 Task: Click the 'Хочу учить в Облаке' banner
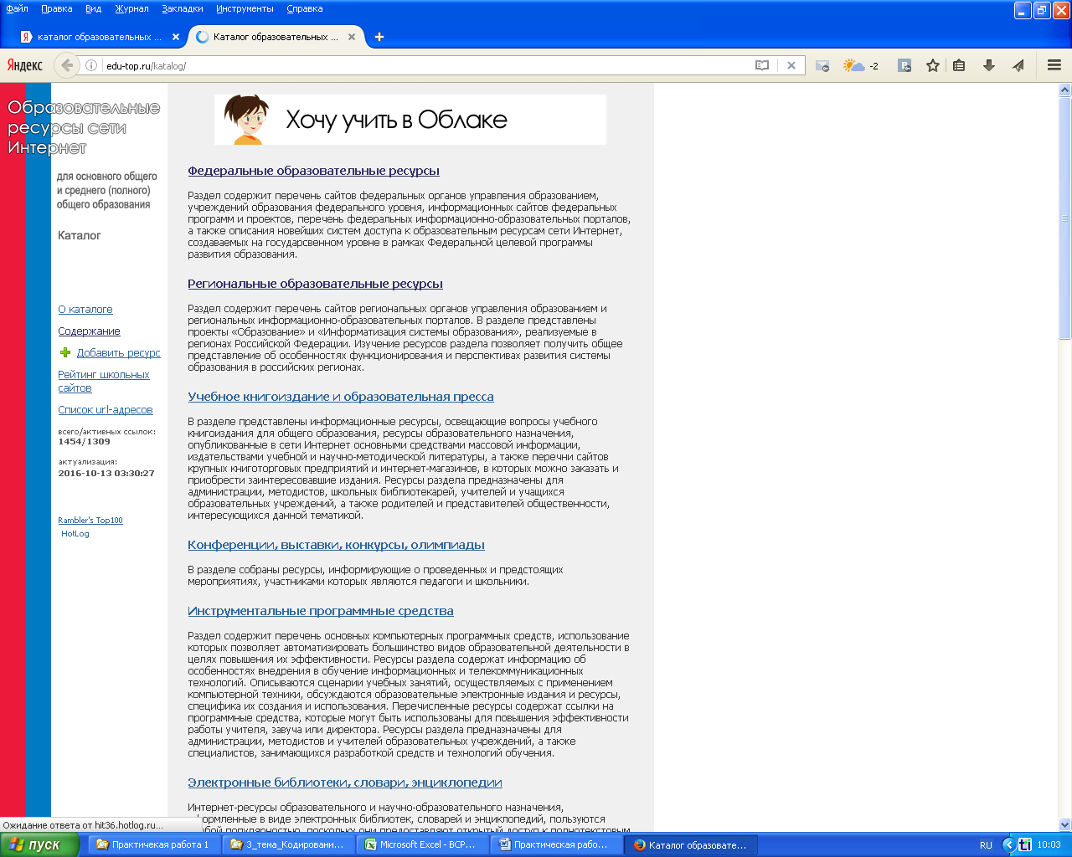click(x=410, y=120)
